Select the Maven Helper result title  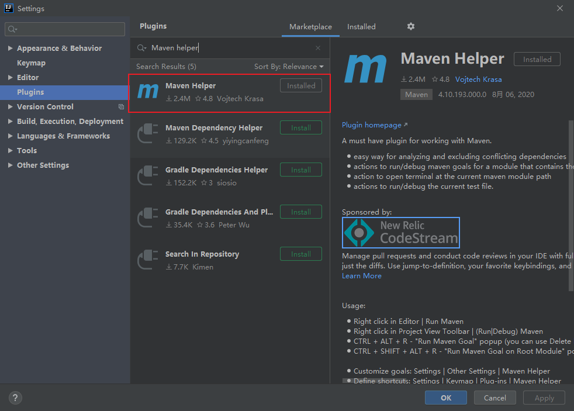click(191, 85)
